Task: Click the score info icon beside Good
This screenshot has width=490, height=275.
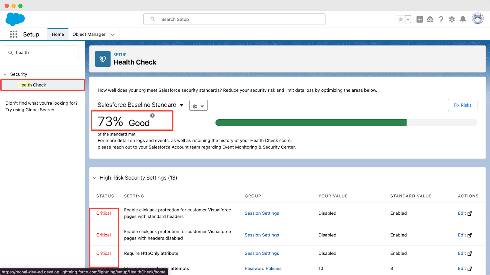Action: [153, 116]
